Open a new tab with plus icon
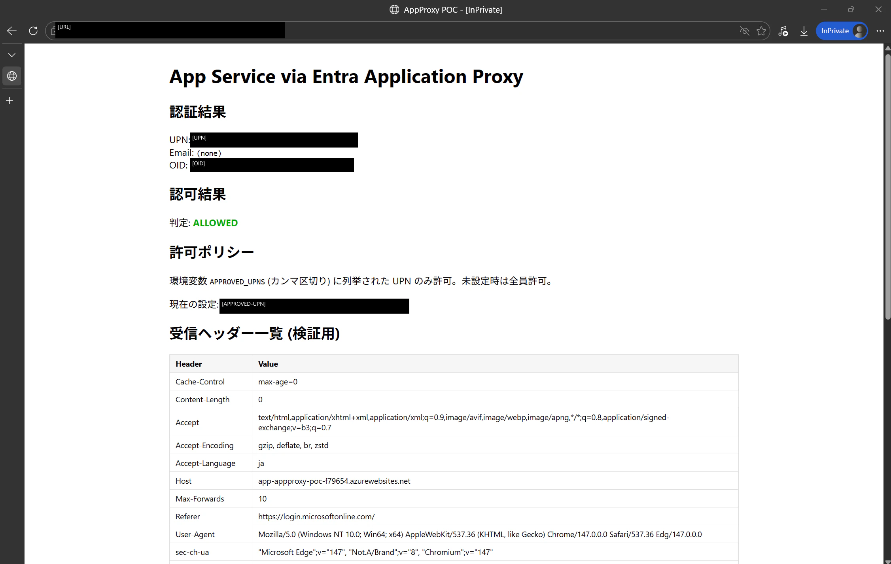 [x=10, y=100]
